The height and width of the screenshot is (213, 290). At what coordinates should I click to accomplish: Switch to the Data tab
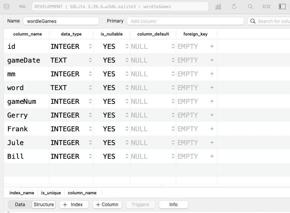(x=20, y=205)
